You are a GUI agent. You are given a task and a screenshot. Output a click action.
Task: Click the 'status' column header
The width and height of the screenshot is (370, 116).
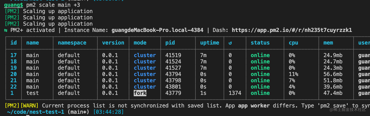pos(260,43)
